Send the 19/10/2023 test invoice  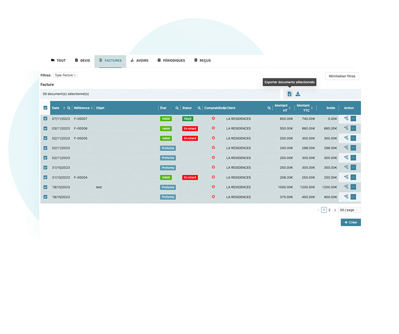pyautogui.click(x=346, y=186)
